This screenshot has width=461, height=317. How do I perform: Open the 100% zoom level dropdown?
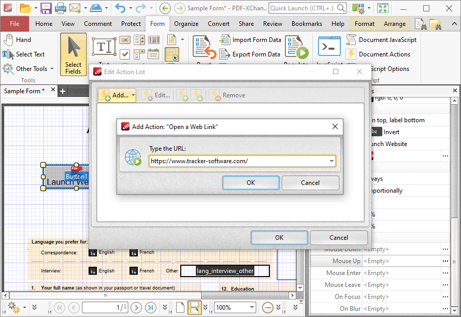click(x=252, y=308)
